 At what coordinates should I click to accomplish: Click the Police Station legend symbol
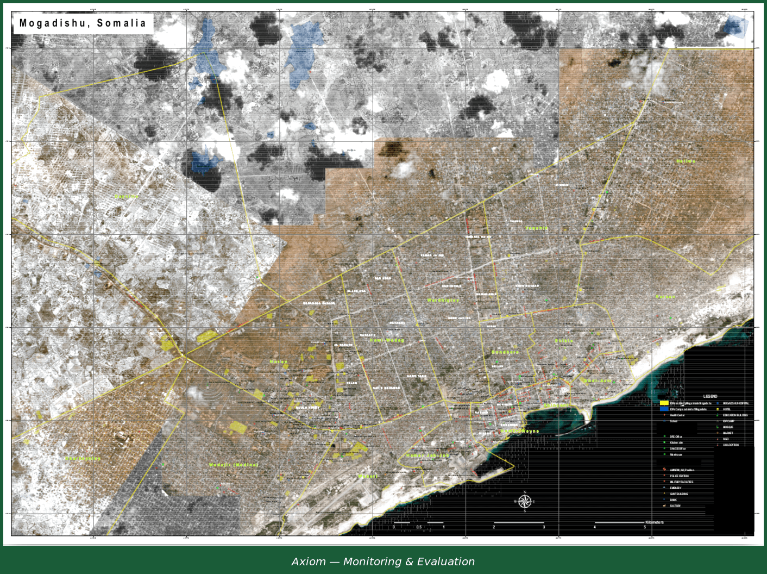[664, 475]
